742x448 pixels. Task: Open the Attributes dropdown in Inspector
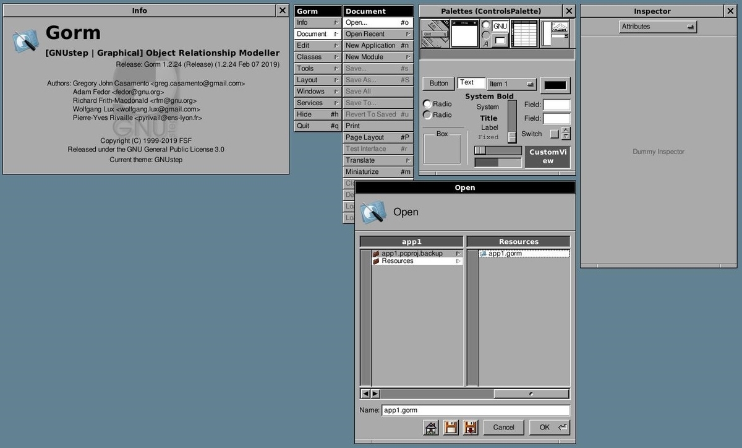(x=658, y=27)
